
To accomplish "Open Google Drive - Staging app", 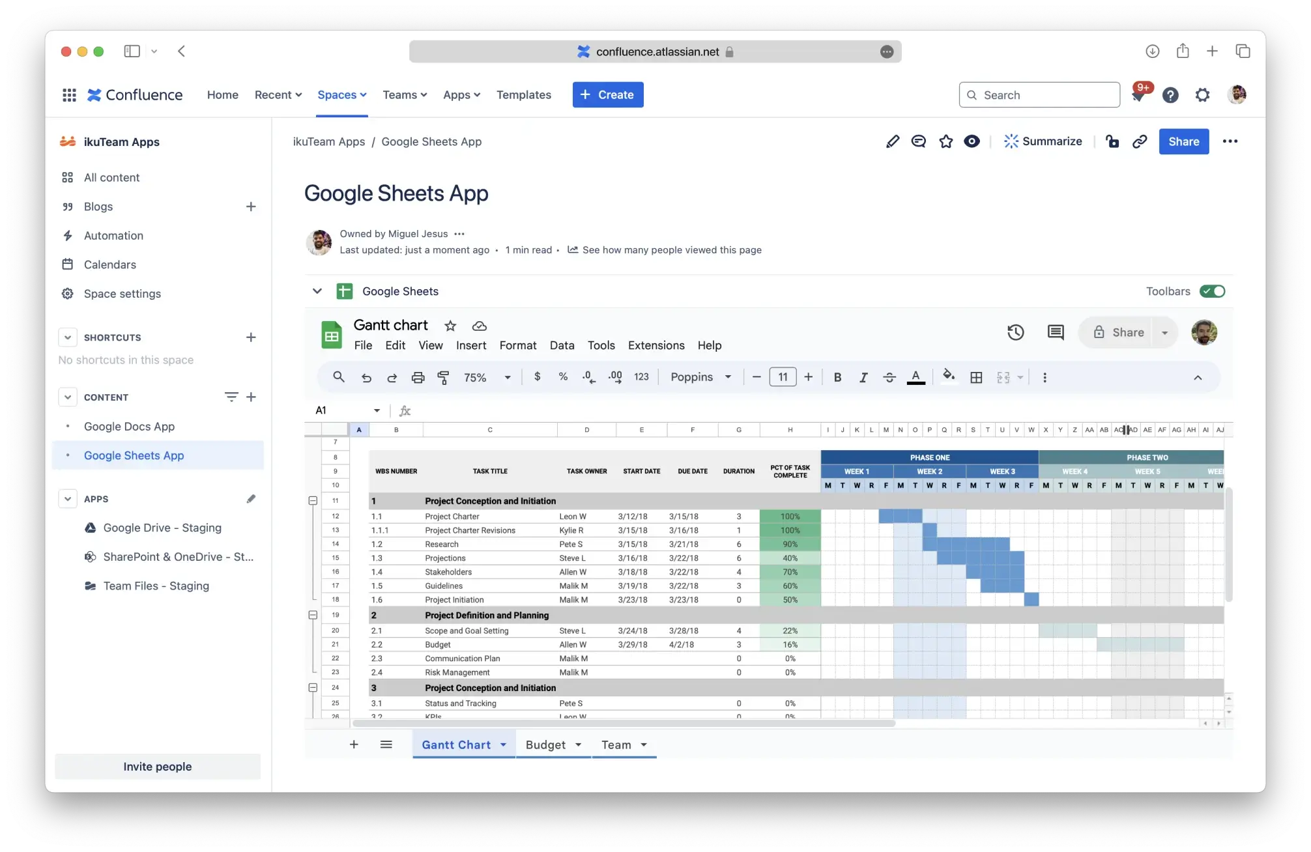I will point(163,528).
